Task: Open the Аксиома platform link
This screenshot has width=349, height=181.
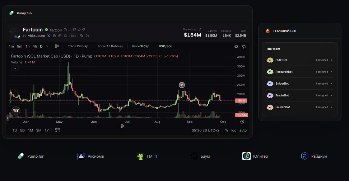Action: (90, 156)
